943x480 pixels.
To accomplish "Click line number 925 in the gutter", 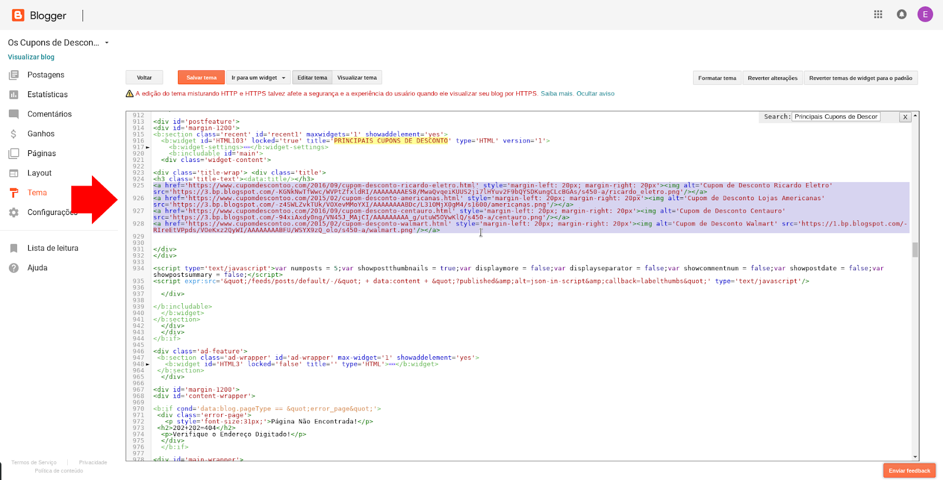I will (x=139, y=186).
